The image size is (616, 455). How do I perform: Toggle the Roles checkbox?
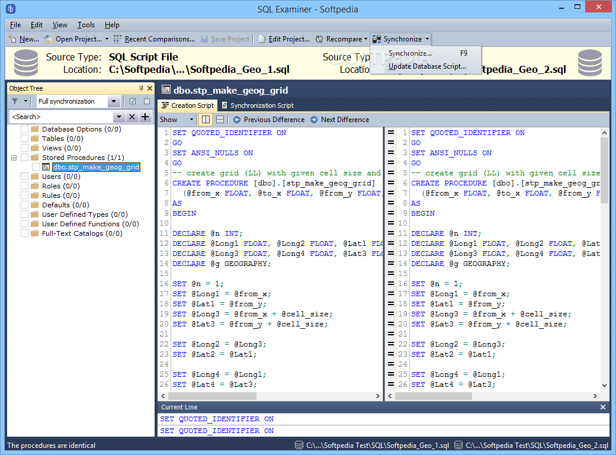click(x=25, y=186)
